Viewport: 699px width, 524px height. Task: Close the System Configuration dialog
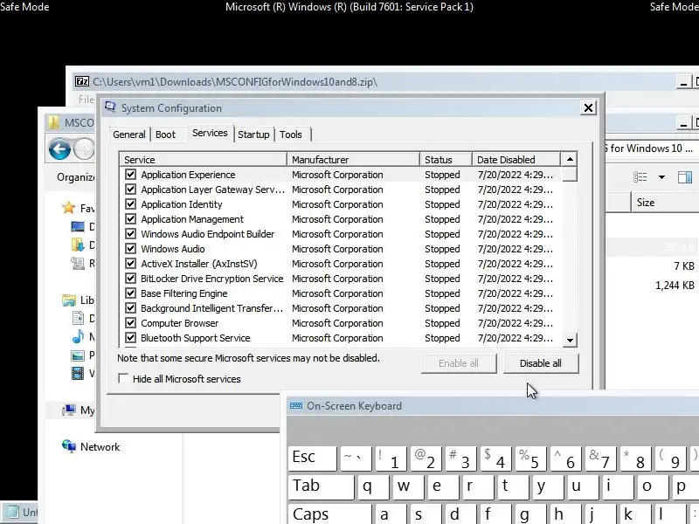point(588,107)
